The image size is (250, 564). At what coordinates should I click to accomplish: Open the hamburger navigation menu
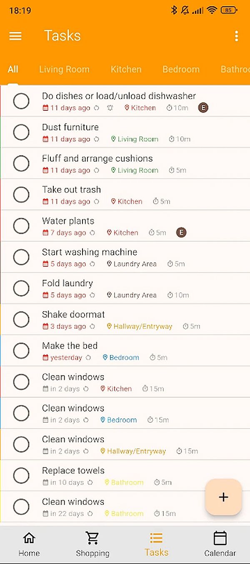[15, 36]
